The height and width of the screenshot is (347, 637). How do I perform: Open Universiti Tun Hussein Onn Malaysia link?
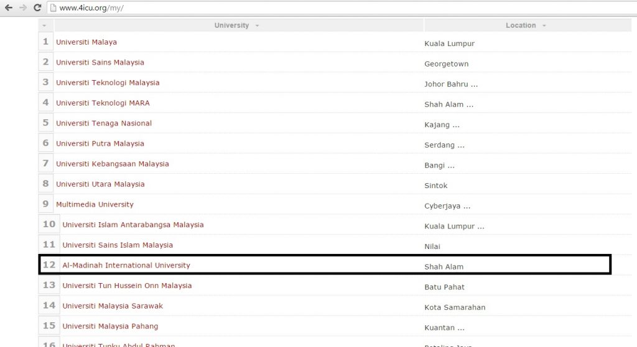127,286
